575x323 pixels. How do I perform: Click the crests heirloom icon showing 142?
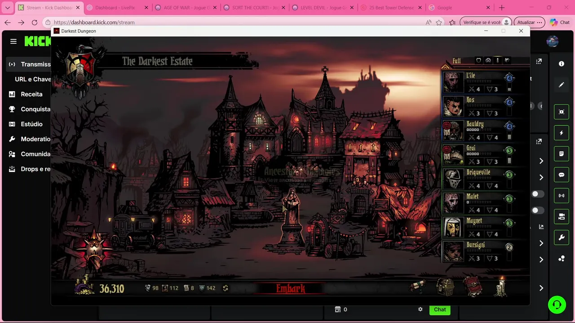point(202,288)
